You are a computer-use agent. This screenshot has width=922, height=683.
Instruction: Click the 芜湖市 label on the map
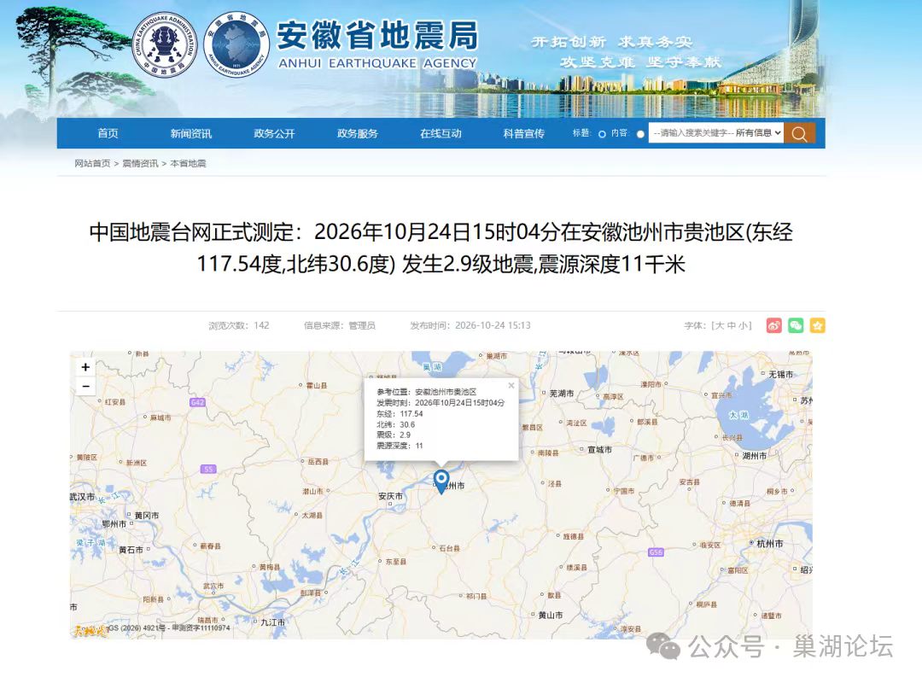point(562,393)
